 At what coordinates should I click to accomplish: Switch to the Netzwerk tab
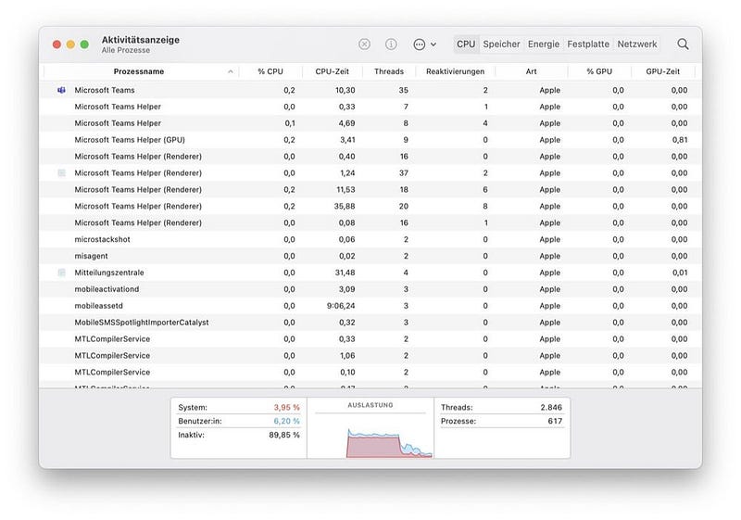coord(637,44)
